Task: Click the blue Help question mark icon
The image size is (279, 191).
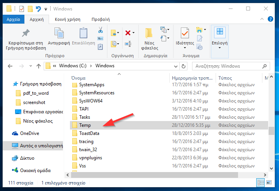Action: point(270,19)
